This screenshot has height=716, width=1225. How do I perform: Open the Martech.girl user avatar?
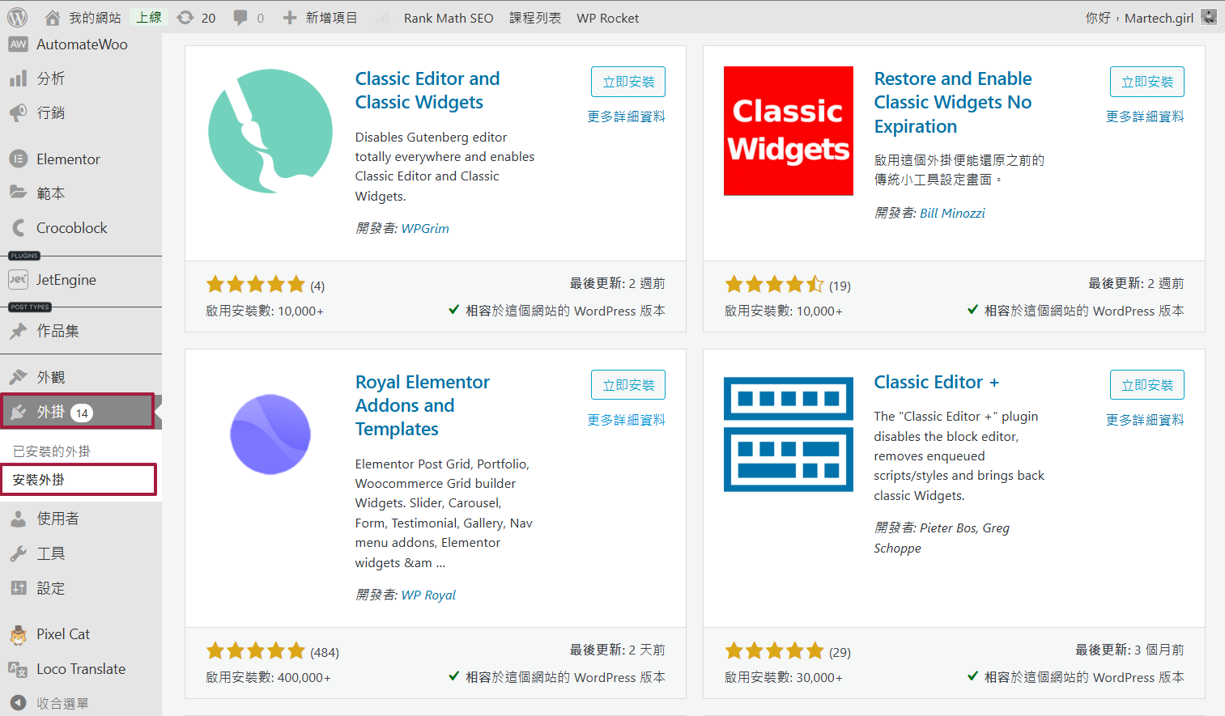click(x=1209, y=17)
